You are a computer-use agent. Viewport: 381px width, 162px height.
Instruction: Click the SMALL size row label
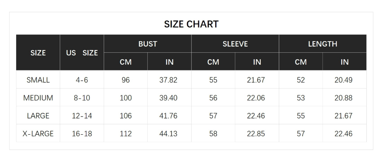38,80
